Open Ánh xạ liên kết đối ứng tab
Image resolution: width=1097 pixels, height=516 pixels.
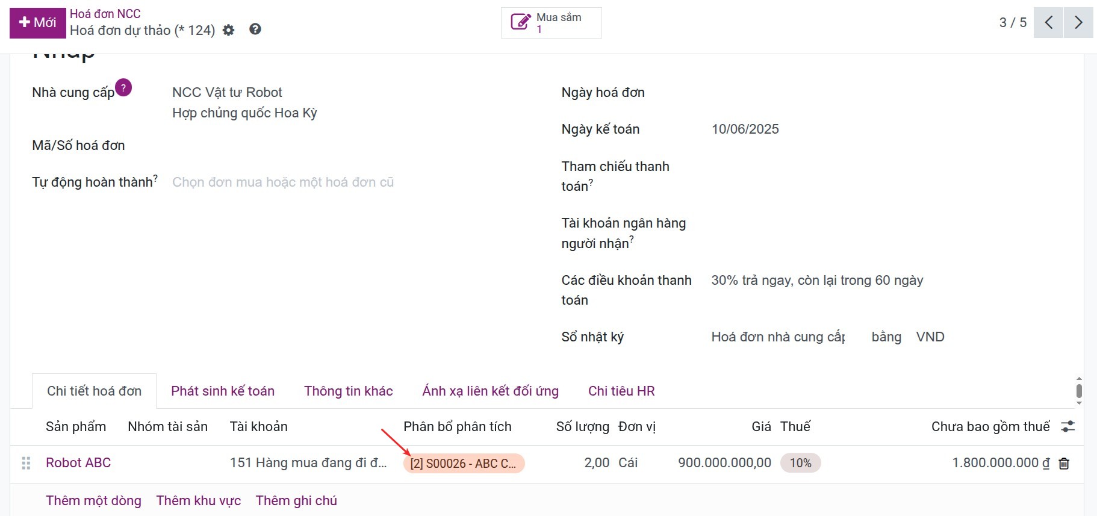point(491,391)
